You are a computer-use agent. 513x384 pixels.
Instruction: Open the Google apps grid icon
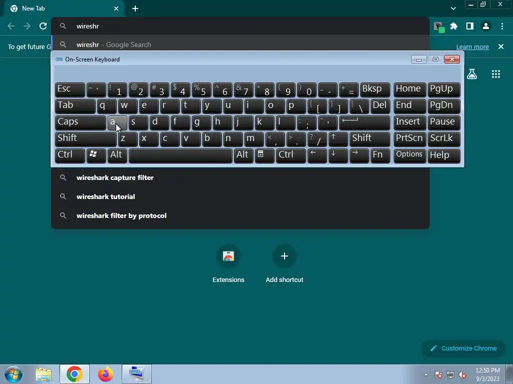click(496, 74)
